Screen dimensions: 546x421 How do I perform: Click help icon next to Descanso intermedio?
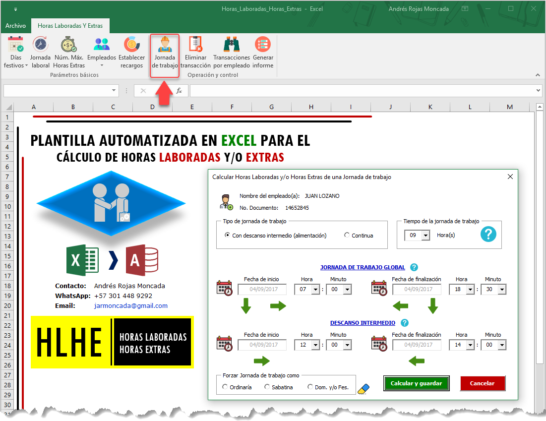404,323
